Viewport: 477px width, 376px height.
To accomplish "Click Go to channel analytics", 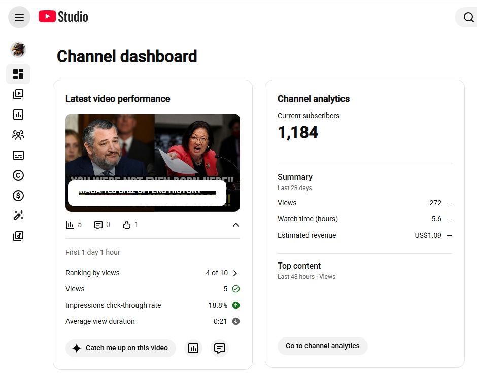I will [x=322, y=346].
